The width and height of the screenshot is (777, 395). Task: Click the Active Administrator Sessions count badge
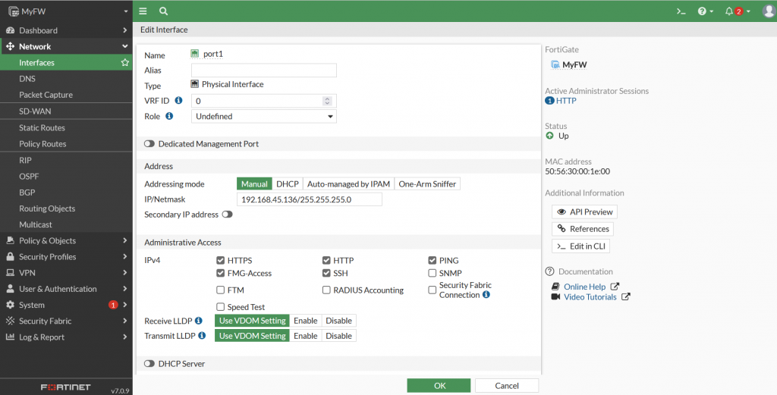coord(549,101)
